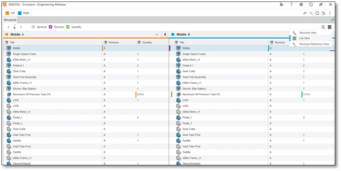Select Structure Reference View option
The image size is (341, 171).
click(x=311, y=44)
